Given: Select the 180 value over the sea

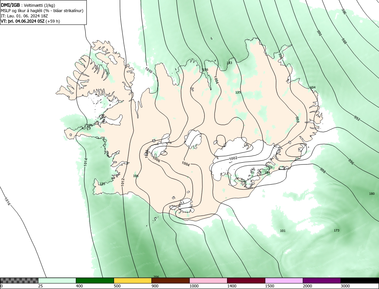Looking at the screenshot, I should [372, 194].
